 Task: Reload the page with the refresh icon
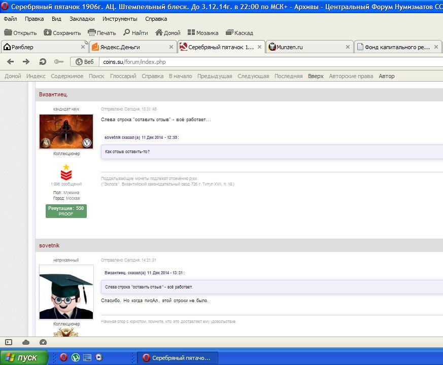tap(43, 61)
